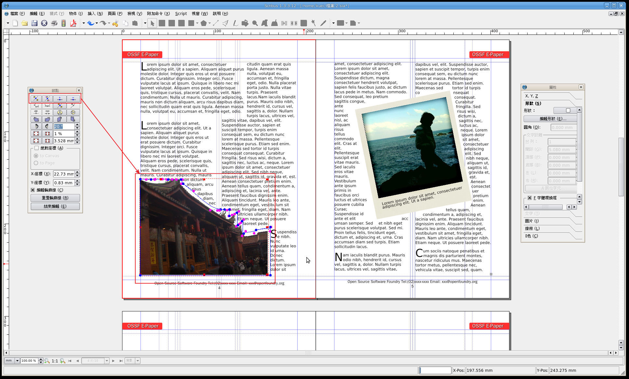629x379 pixels.
Task: Enable the 絕對座標 (A) checkbox
Action: [x=37, y=148]
